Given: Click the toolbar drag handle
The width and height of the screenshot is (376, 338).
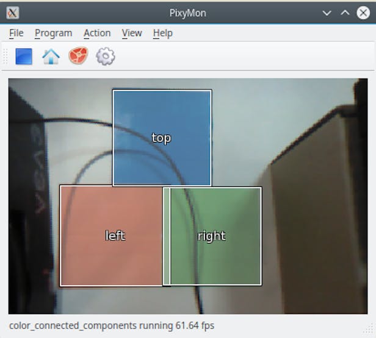Looking at the screenshot, I should 5,57.
